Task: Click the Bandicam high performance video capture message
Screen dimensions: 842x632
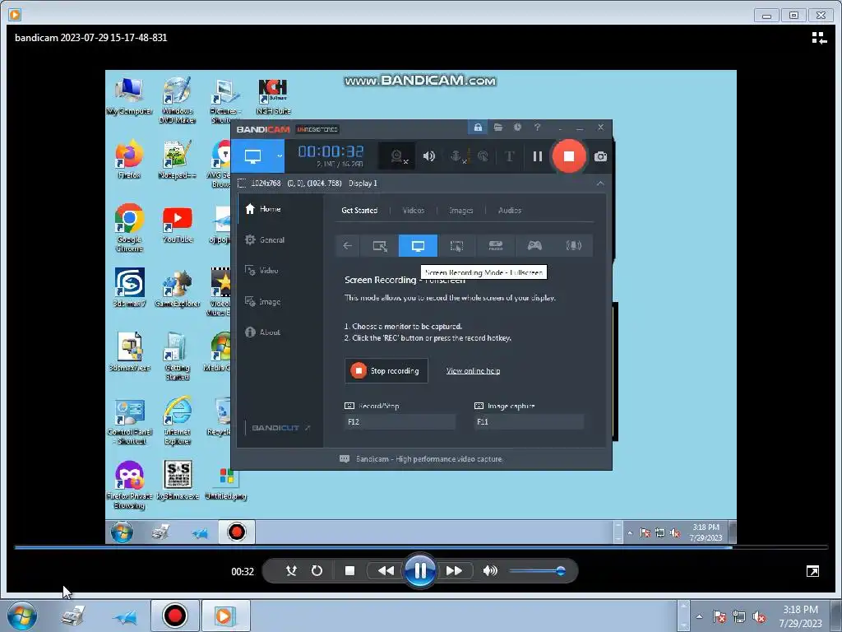Action: tap(428, 459)
